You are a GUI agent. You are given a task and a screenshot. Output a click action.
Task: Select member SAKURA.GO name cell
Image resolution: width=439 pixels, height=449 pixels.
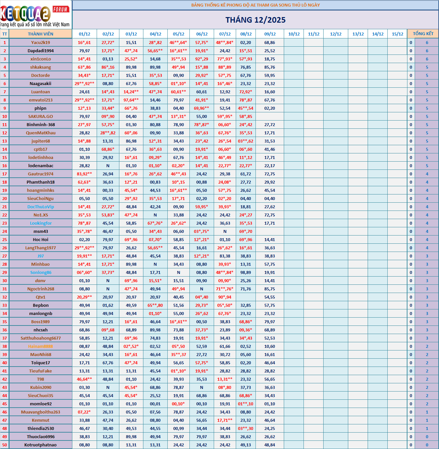(x=40, y=116)
